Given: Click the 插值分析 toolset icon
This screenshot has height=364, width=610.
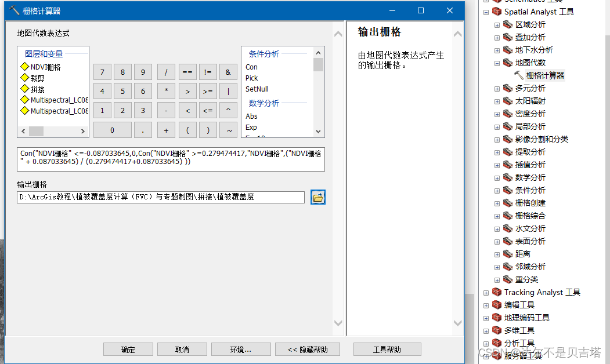Looking at the screenshot, I should click(x=508, y=165).
